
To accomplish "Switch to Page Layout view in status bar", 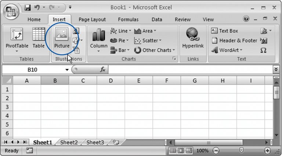I will pos(181,151).
